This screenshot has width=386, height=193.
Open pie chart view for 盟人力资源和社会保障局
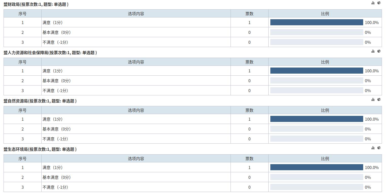tap(379, 51)
